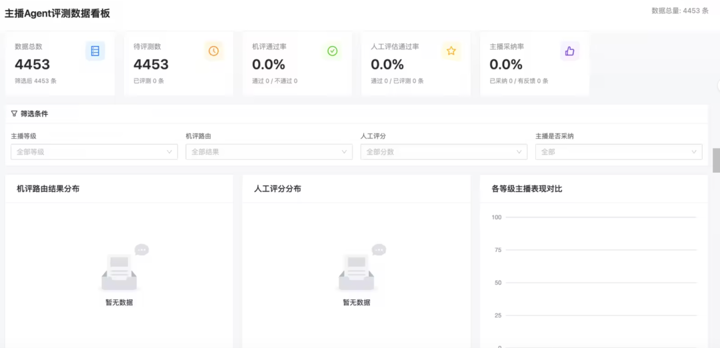
Task: Click the 暂无数据 text under 机评路由结果分布
Action: (119, 303)
